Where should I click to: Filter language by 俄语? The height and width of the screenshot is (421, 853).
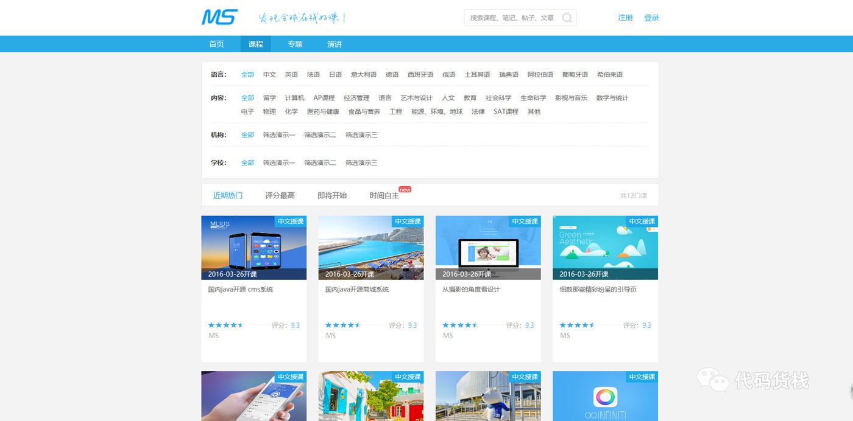point(448,74)
